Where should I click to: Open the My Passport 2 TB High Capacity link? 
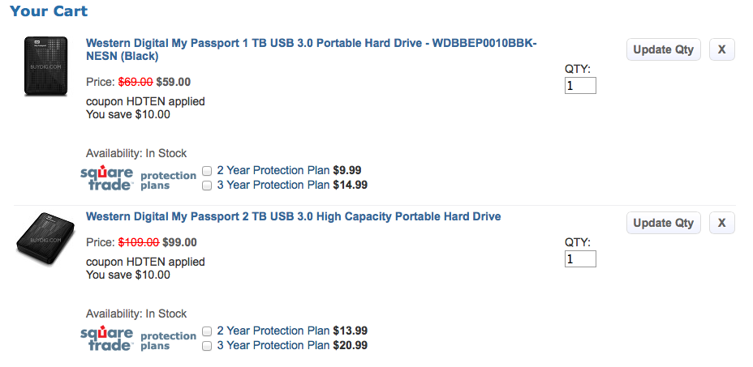point(293,216)
